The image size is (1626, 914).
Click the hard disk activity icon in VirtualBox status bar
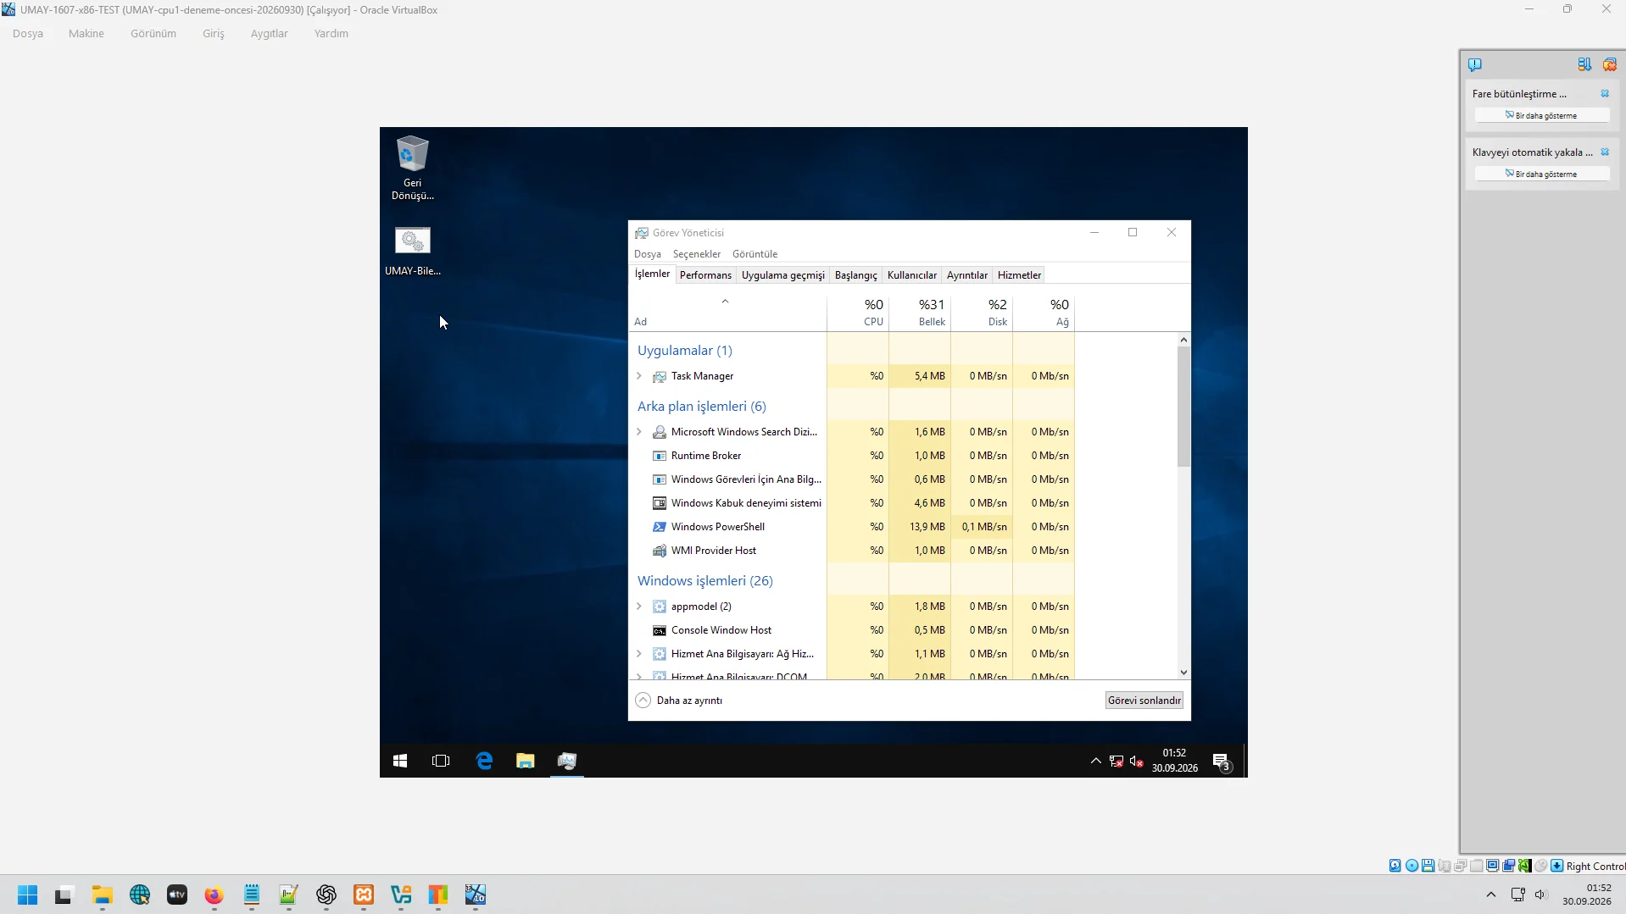(x=1395, y=866)
